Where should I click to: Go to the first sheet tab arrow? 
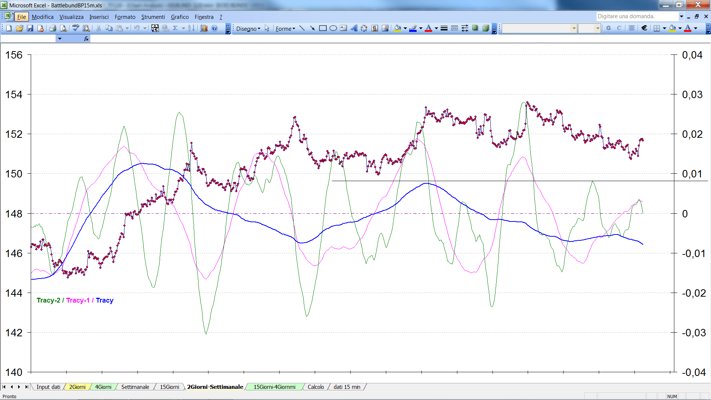click(x=4, y=387)
